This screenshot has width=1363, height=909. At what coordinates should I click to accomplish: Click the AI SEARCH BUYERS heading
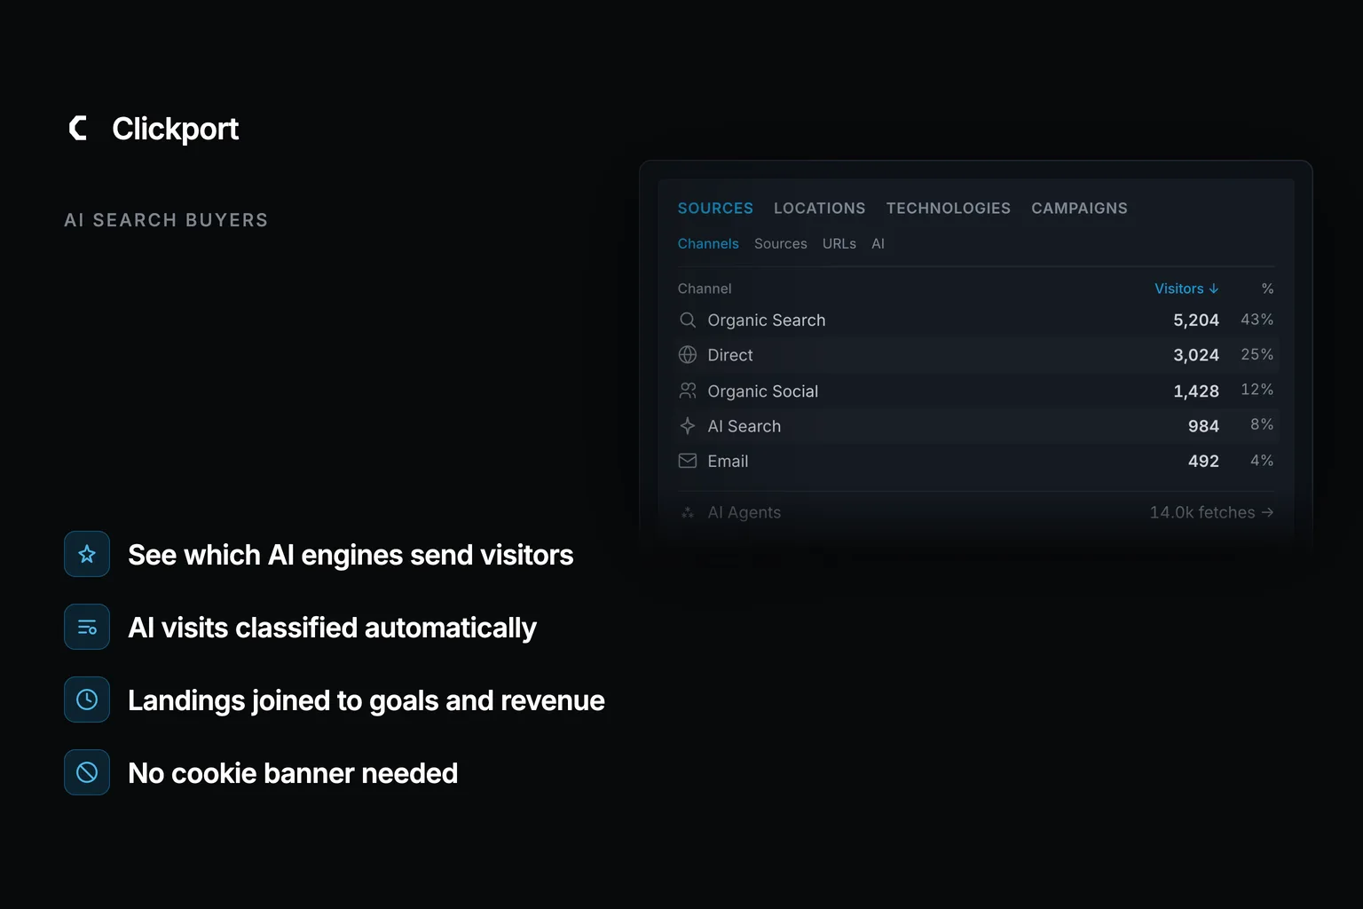[166, 220]
